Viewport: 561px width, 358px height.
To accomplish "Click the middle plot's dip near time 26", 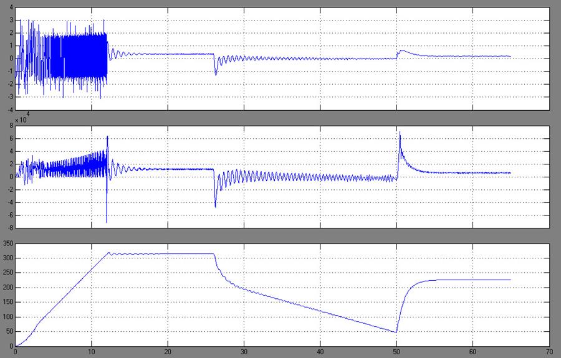I will [215, 206].
